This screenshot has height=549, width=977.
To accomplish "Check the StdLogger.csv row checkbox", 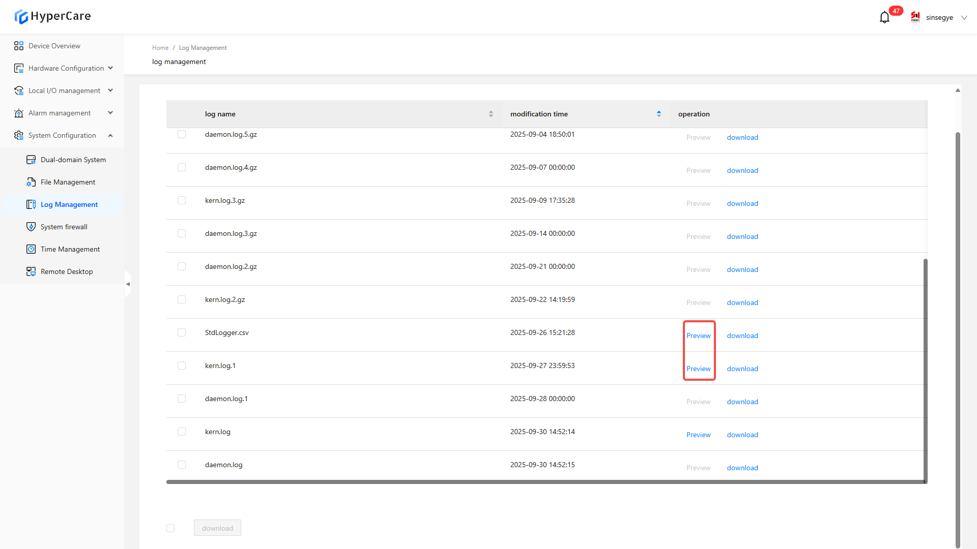I will [182, 332].
